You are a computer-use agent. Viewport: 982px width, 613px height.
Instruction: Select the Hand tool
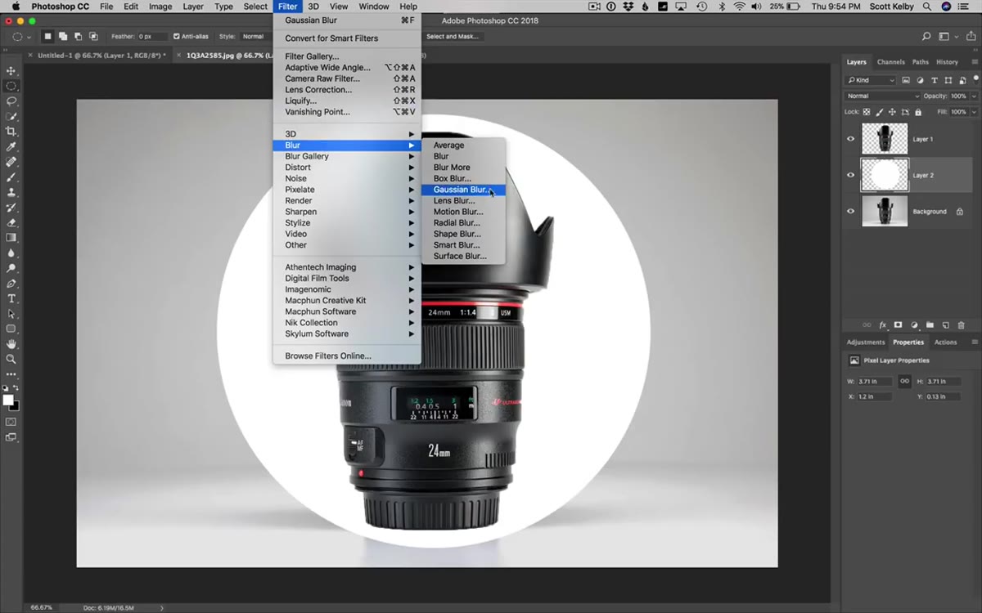11,344
